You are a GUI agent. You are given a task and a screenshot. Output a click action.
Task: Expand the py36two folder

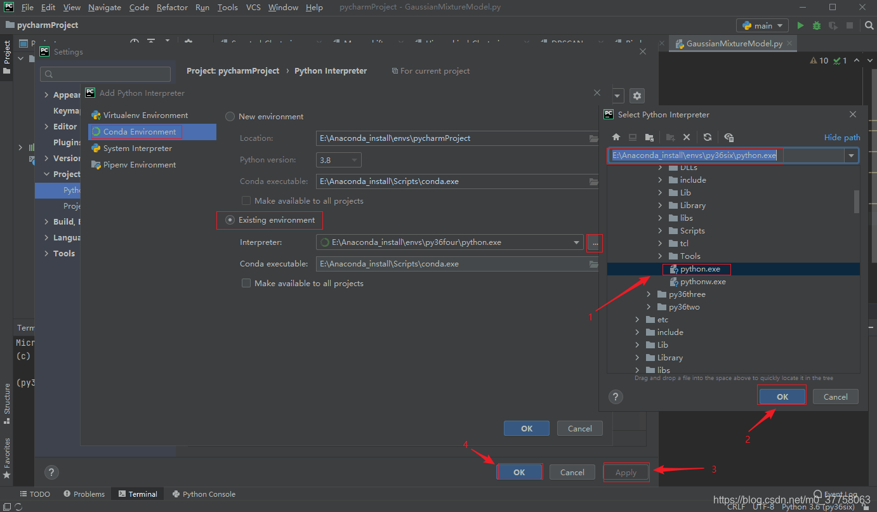click(x=649, y=307)
